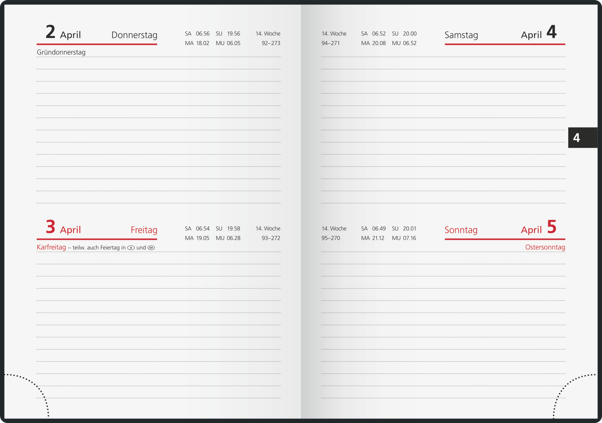Click the large date number 2

pos(50,32)
